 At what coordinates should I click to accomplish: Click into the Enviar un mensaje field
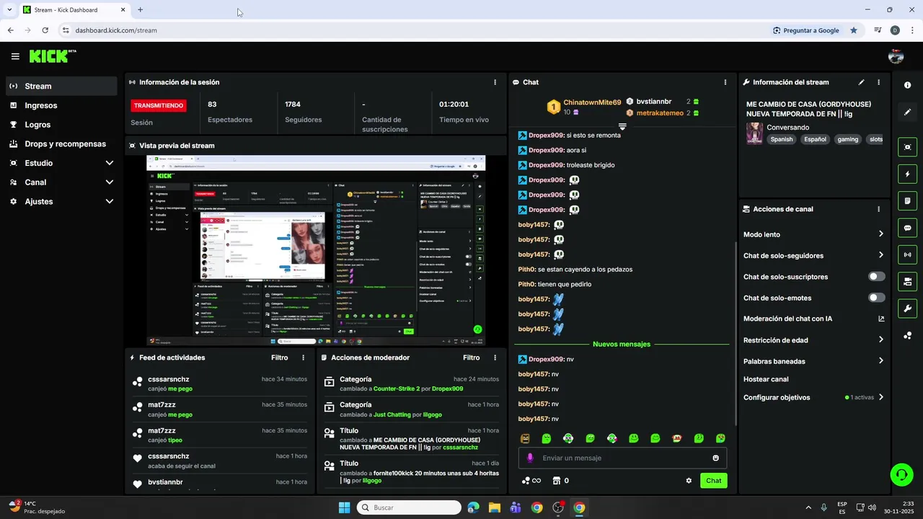(x=622, y=458)
